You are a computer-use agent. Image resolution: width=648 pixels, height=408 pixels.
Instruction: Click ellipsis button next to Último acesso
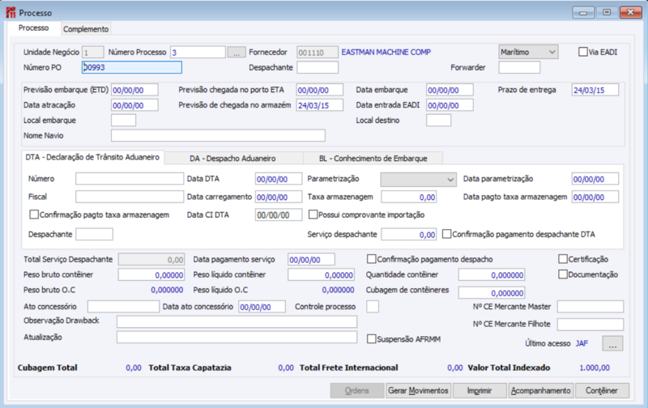point(613,344)
